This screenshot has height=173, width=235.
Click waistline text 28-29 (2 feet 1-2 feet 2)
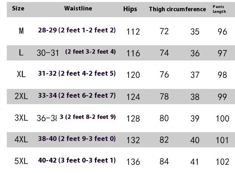tap(77, 30)
